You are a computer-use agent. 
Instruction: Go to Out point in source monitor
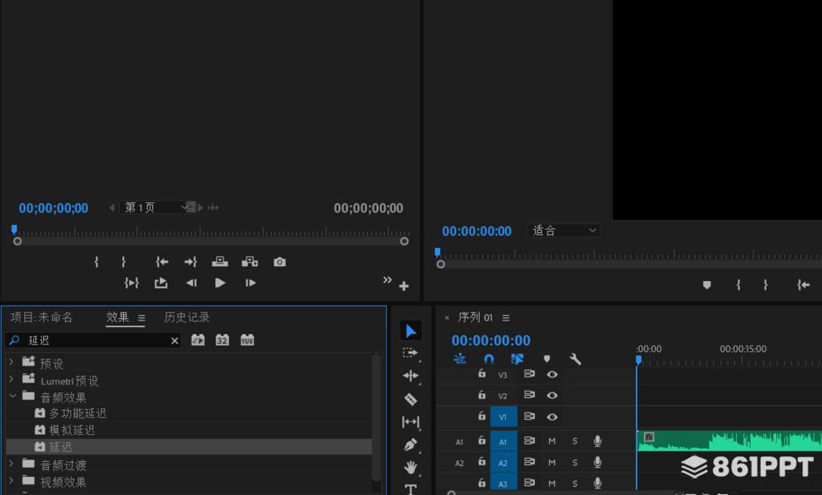pos(190,261)
